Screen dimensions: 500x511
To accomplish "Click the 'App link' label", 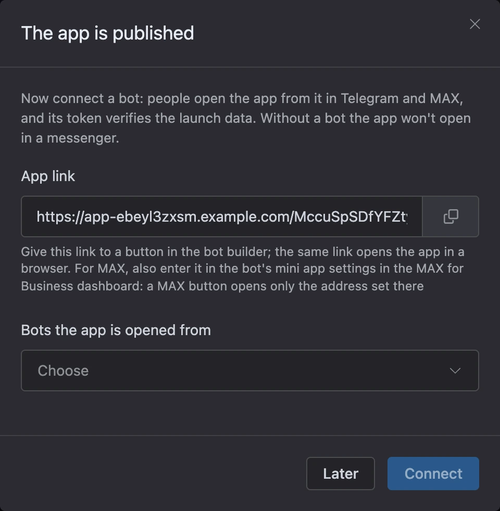I will 48,176.
